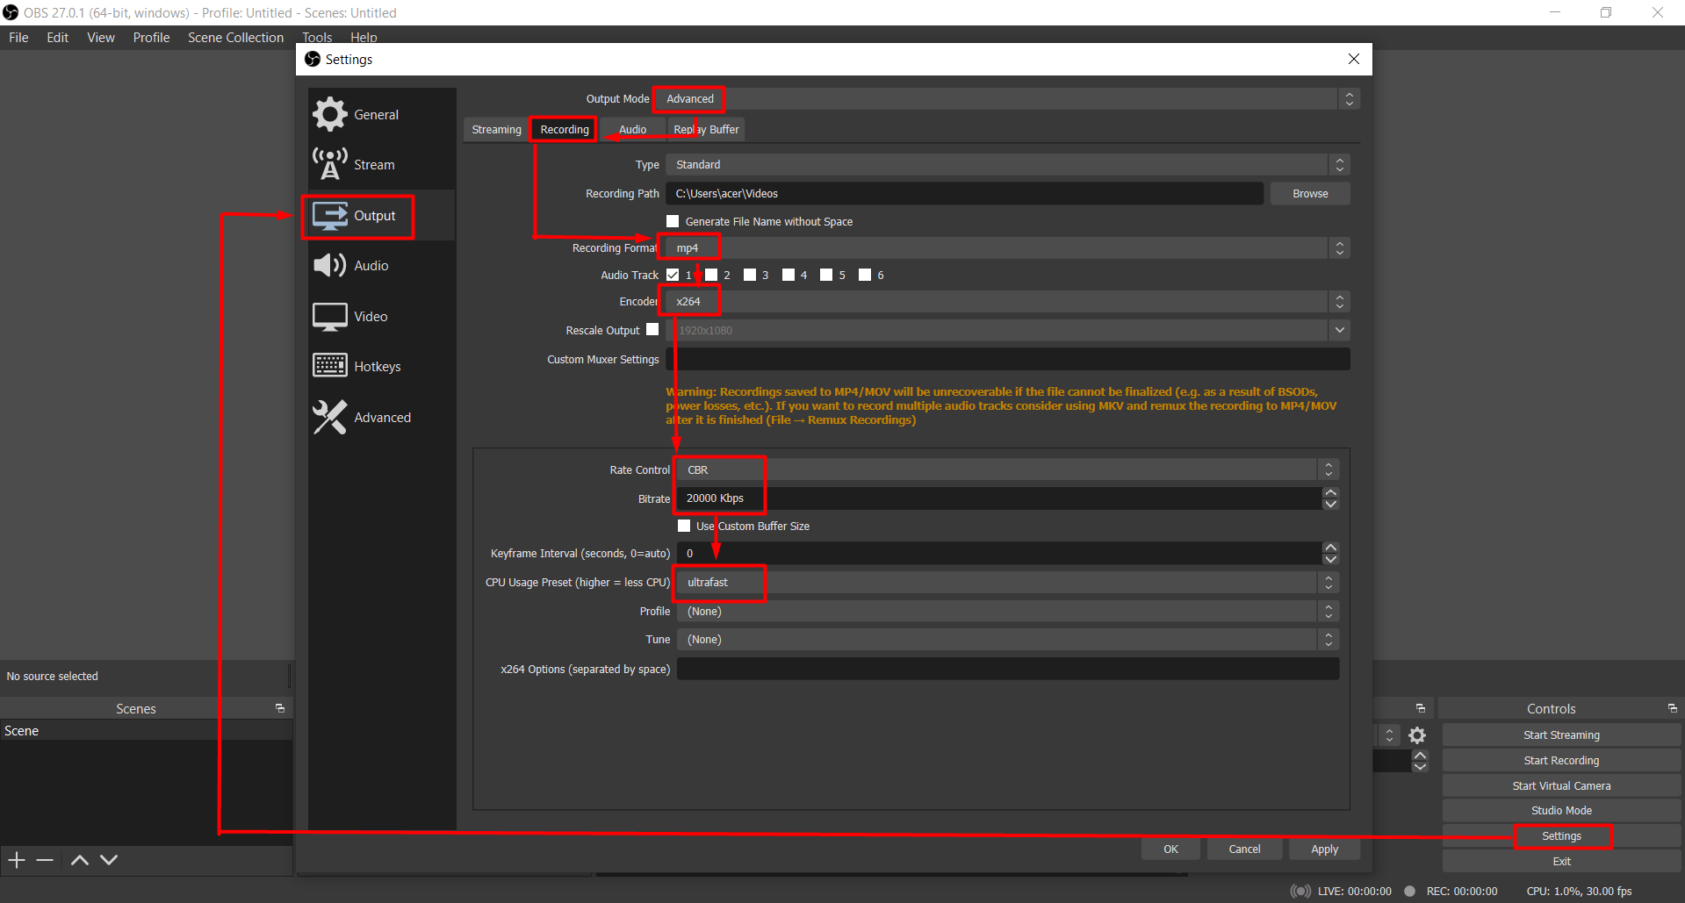1685x903 pixels.
Task: Open Encoder dropdown
Action: point(1008,302)
